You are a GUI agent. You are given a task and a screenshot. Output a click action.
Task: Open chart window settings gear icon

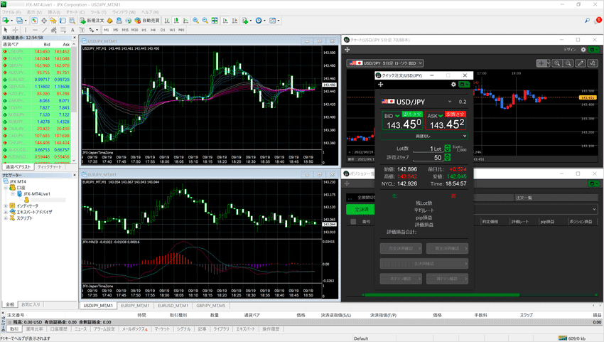(583, 49)
